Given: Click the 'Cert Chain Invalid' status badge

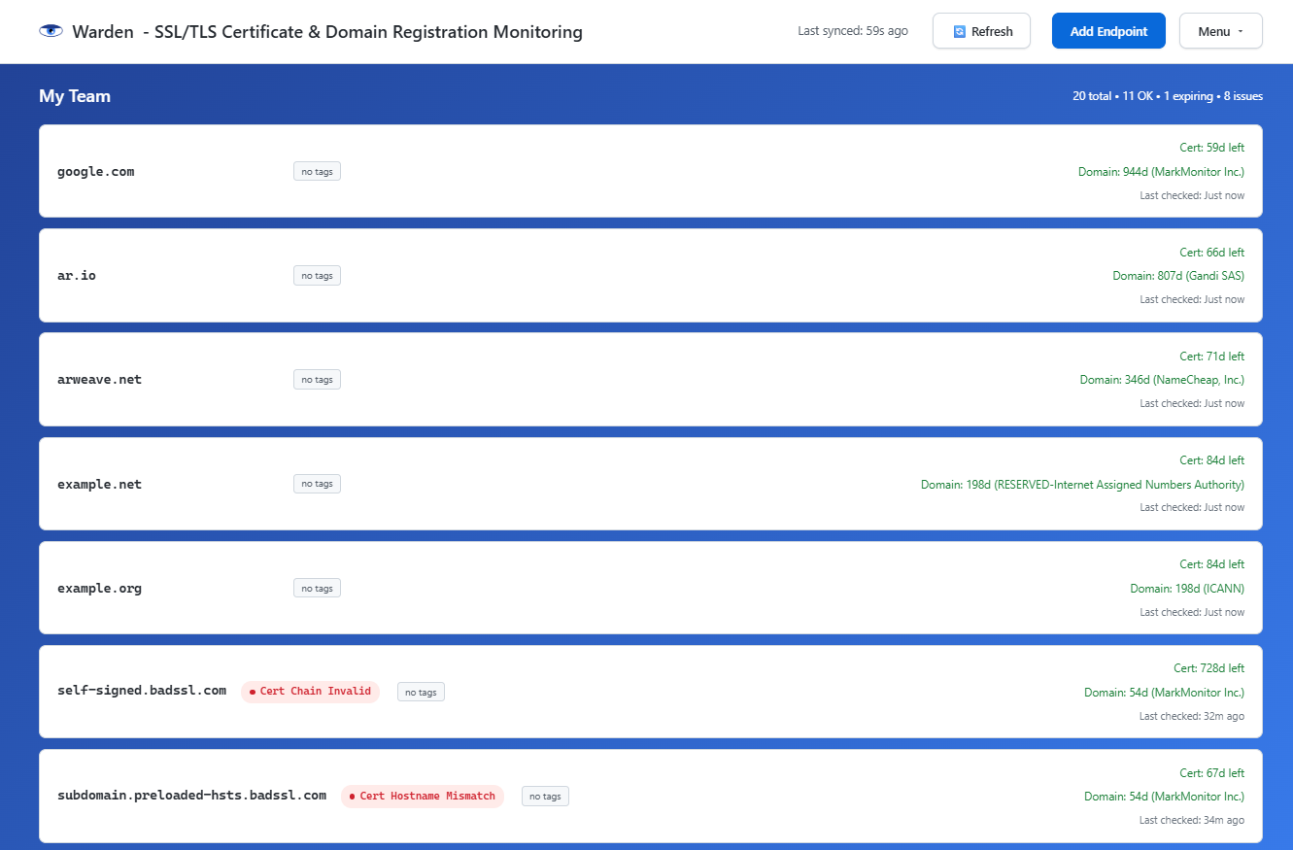Looking at the screenshot, I should click(310, 692).
